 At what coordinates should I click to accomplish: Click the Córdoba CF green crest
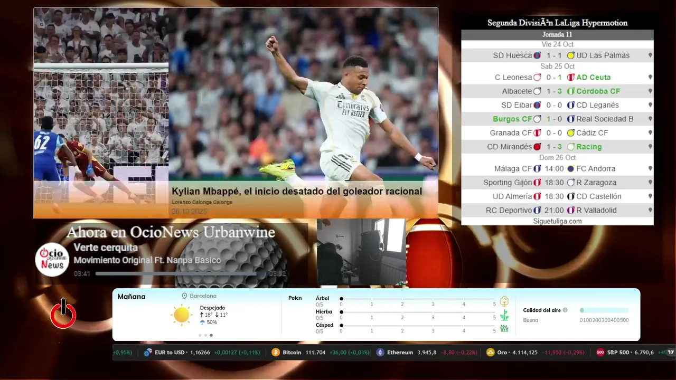click(x=570, y=91)
